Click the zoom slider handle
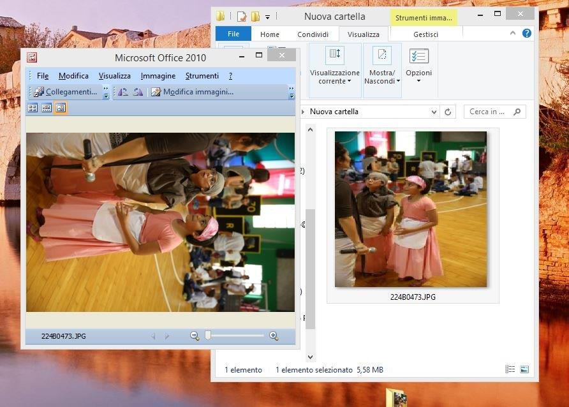569x407 pixels. 208,336
